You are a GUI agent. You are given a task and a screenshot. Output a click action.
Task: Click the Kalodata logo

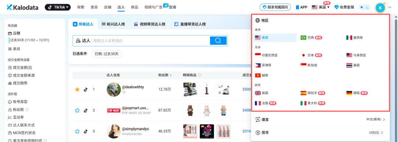(22, 7)
